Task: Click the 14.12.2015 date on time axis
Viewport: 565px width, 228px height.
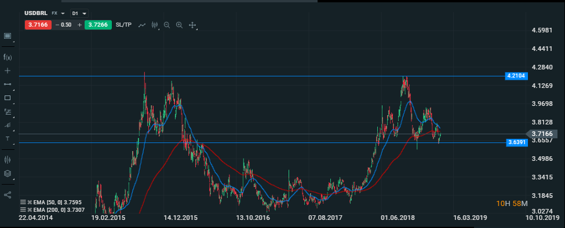Action: click(x=181, y=218)
